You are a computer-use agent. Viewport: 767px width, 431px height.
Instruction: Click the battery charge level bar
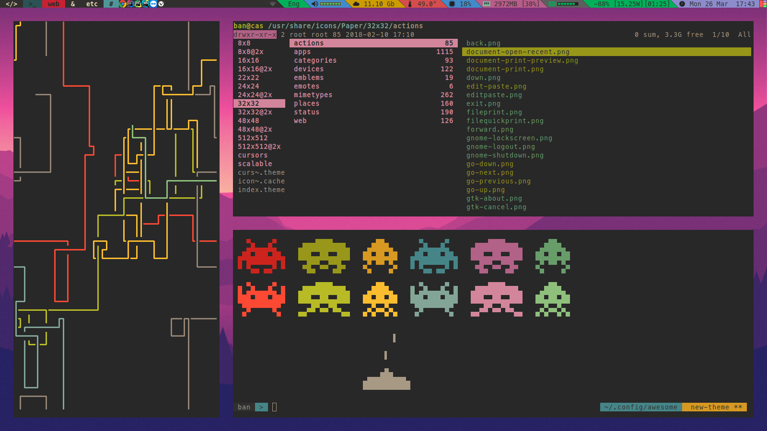pos(567,4)
